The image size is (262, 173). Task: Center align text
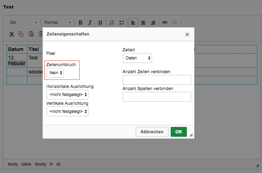143,23
